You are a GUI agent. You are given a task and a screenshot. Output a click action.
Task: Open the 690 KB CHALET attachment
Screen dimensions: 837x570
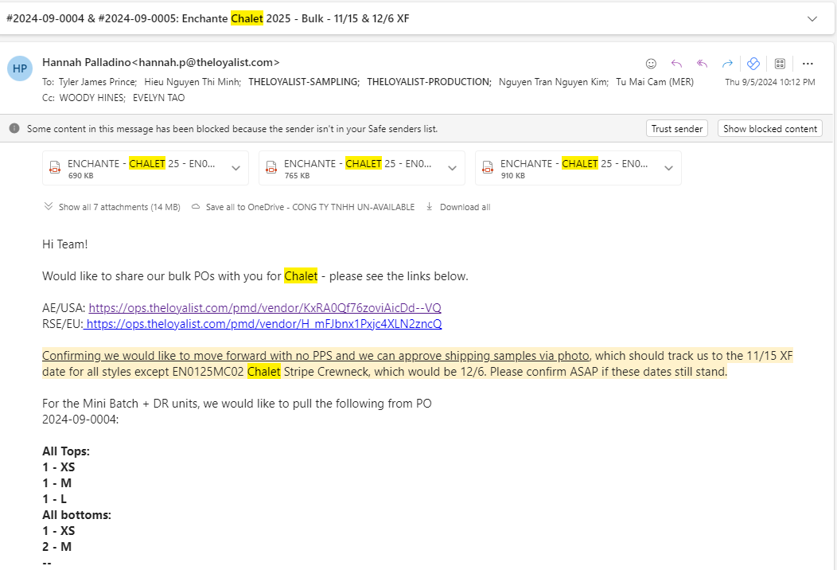click(145, 168)
